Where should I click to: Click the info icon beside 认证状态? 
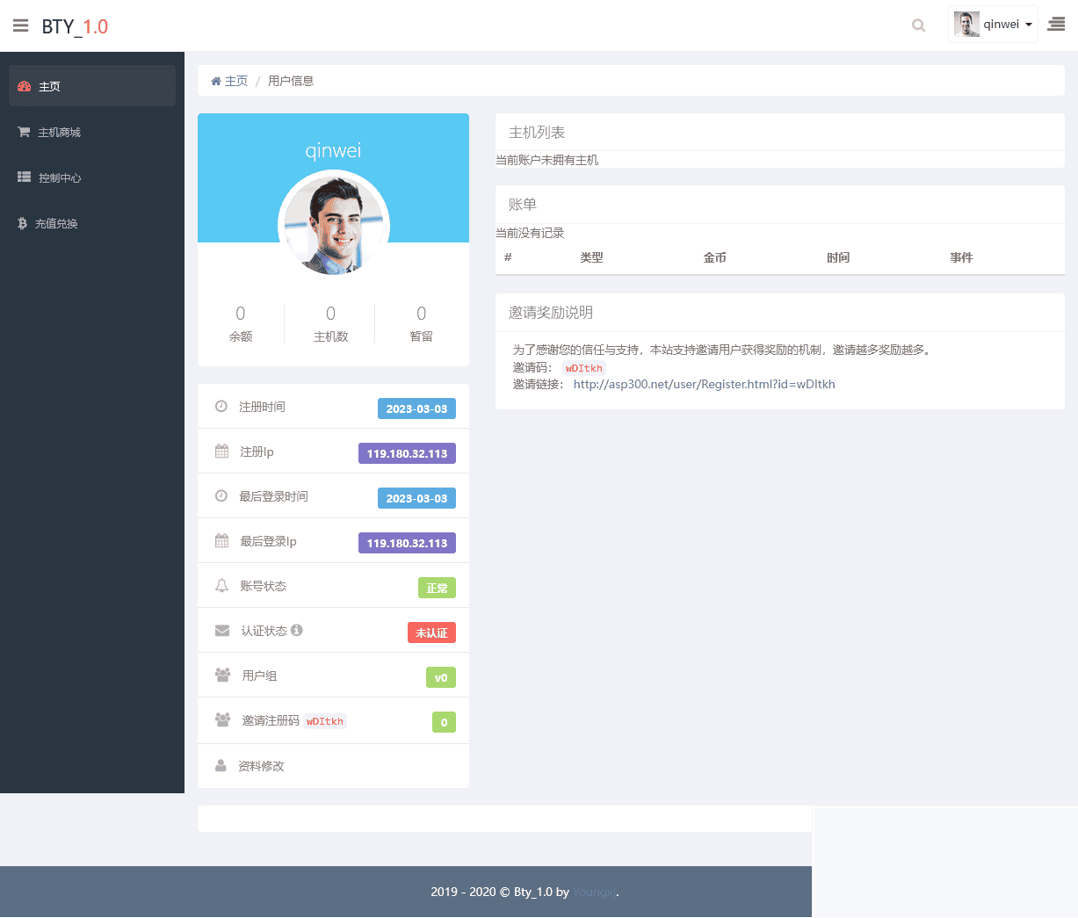(297, 629)
